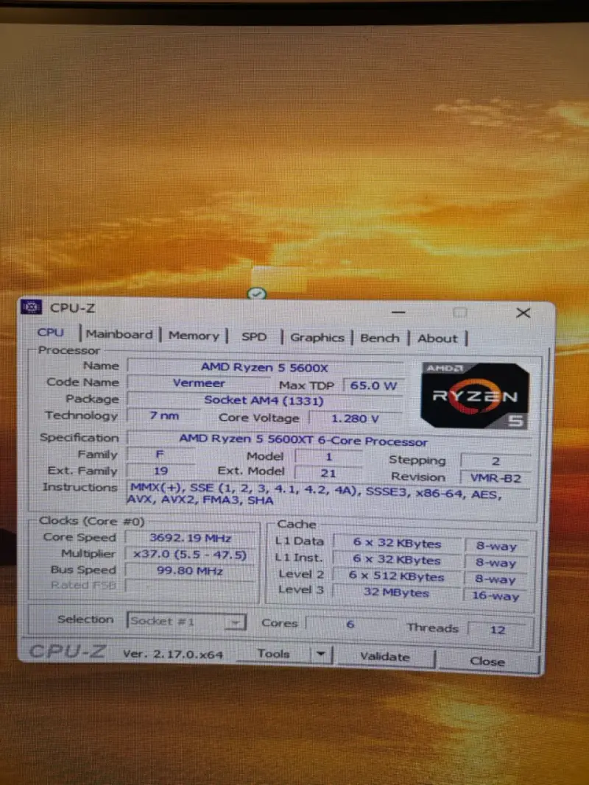Click the Level 3 value 32 MBytes

click(396, 593)
